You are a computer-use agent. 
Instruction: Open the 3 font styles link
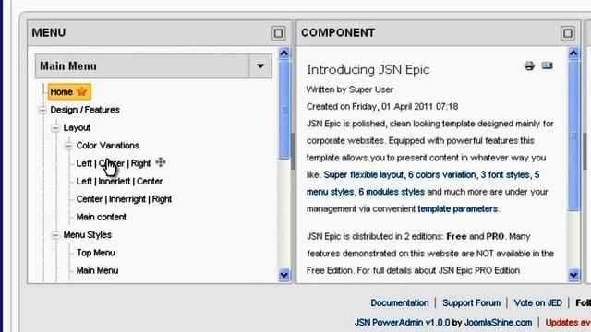(505, 174)
